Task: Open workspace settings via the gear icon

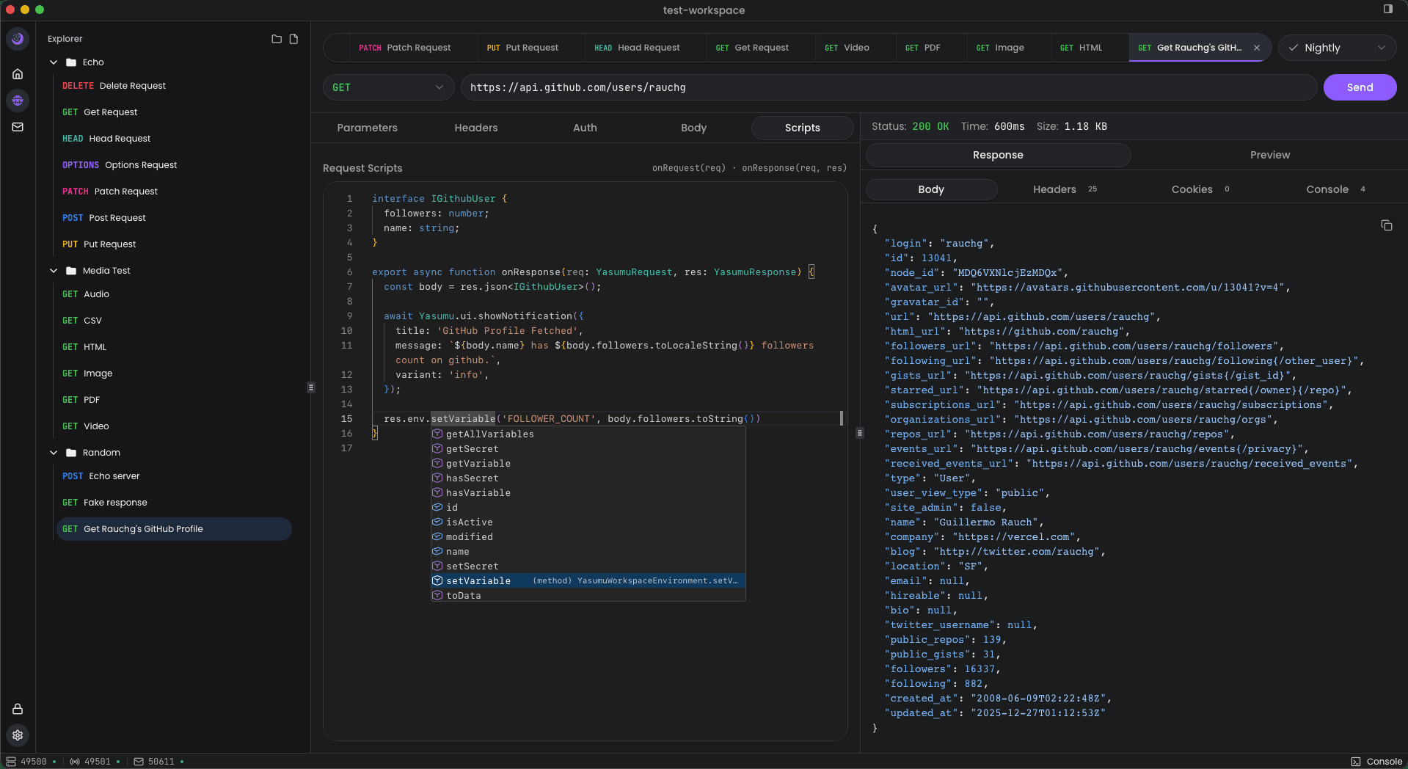Action: point(18,736)
